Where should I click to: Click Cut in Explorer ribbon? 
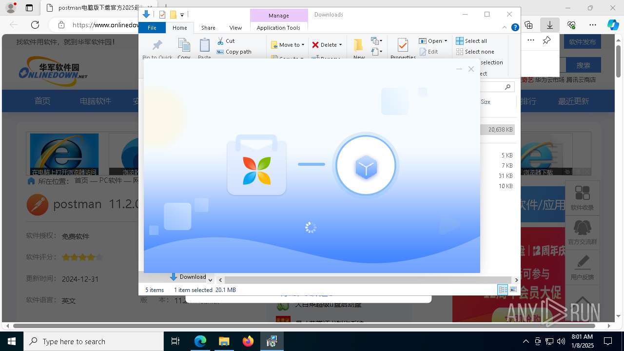(x=226, y=41)
